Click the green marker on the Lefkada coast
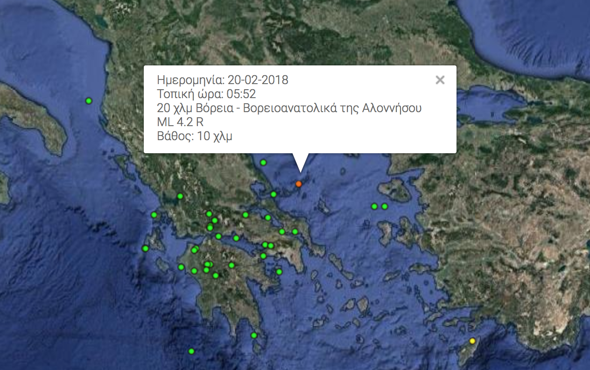The image size is (590, 370). pyautogui.click(x=154, y=215)
